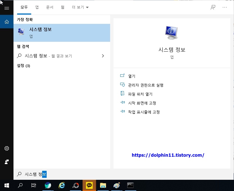Open the Windows Start button

click(x=7, y=185)
